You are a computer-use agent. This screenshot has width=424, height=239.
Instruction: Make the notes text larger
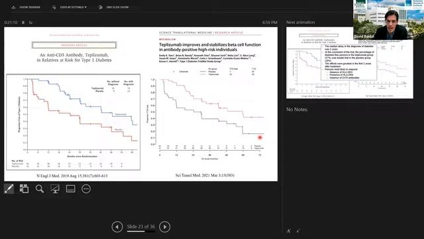click(x=289, y=231)
